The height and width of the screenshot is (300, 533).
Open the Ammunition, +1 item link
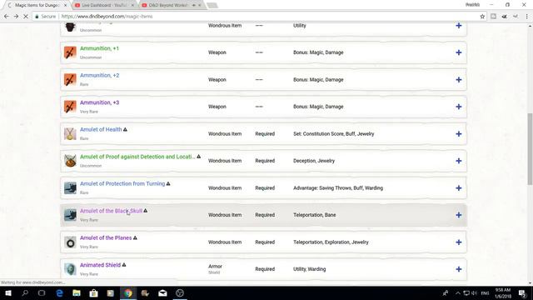[99, 48]
